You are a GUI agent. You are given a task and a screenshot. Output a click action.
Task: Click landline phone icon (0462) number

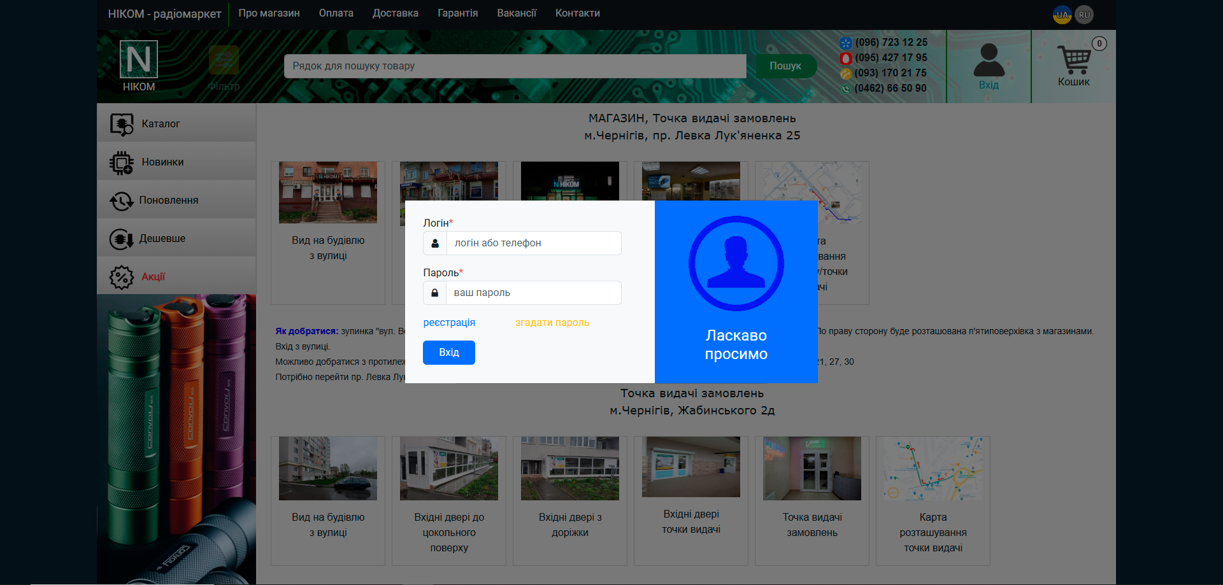point(845,88)
